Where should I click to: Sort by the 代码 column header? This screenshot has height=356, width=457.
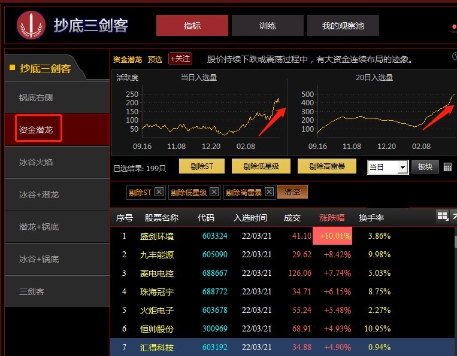pos(206,218)
